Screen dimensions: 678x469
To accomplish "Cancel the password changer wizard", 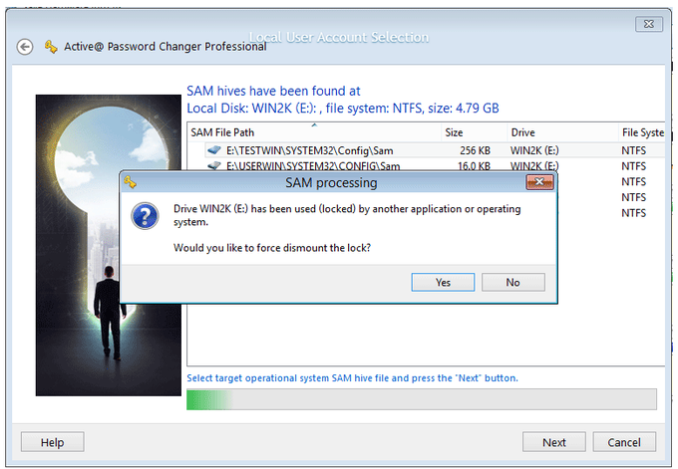I will click(624, 442).
